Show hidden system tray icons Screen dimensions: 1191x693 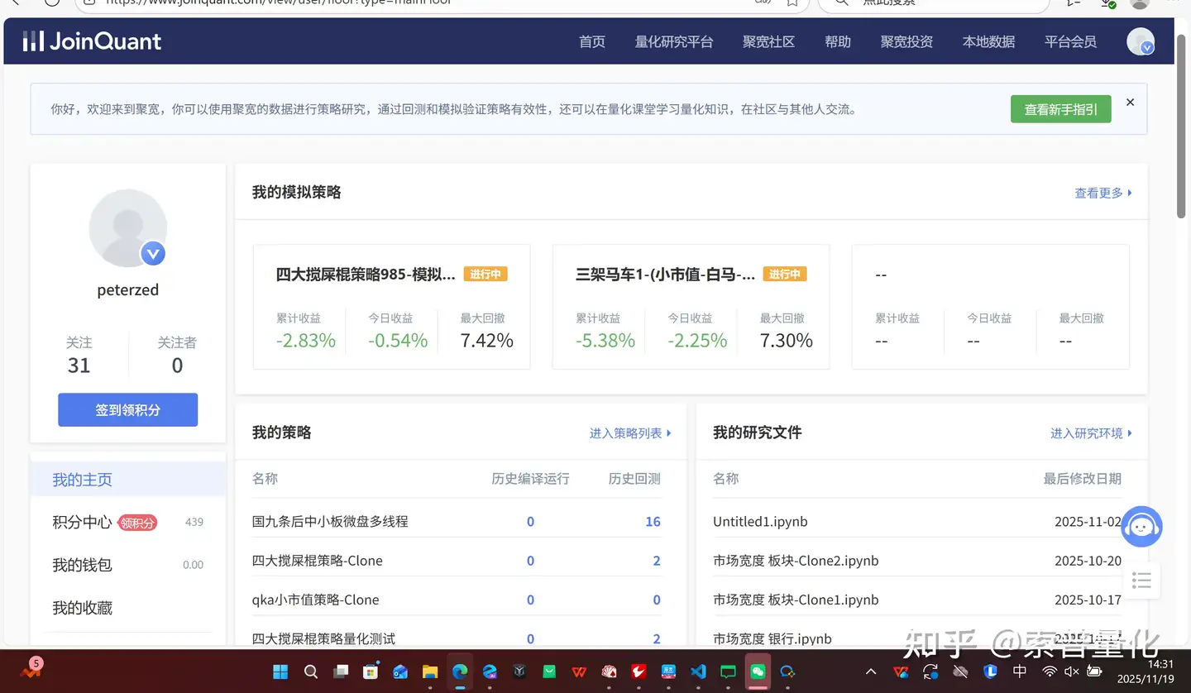(871, 671)
